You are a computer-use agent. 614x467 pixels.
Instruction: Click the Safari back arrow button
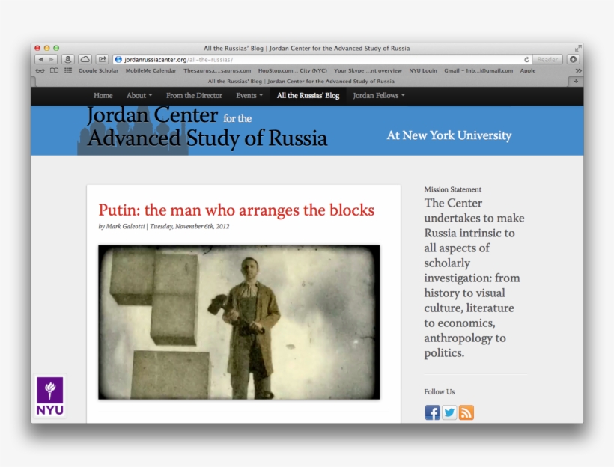coord(40,60)
